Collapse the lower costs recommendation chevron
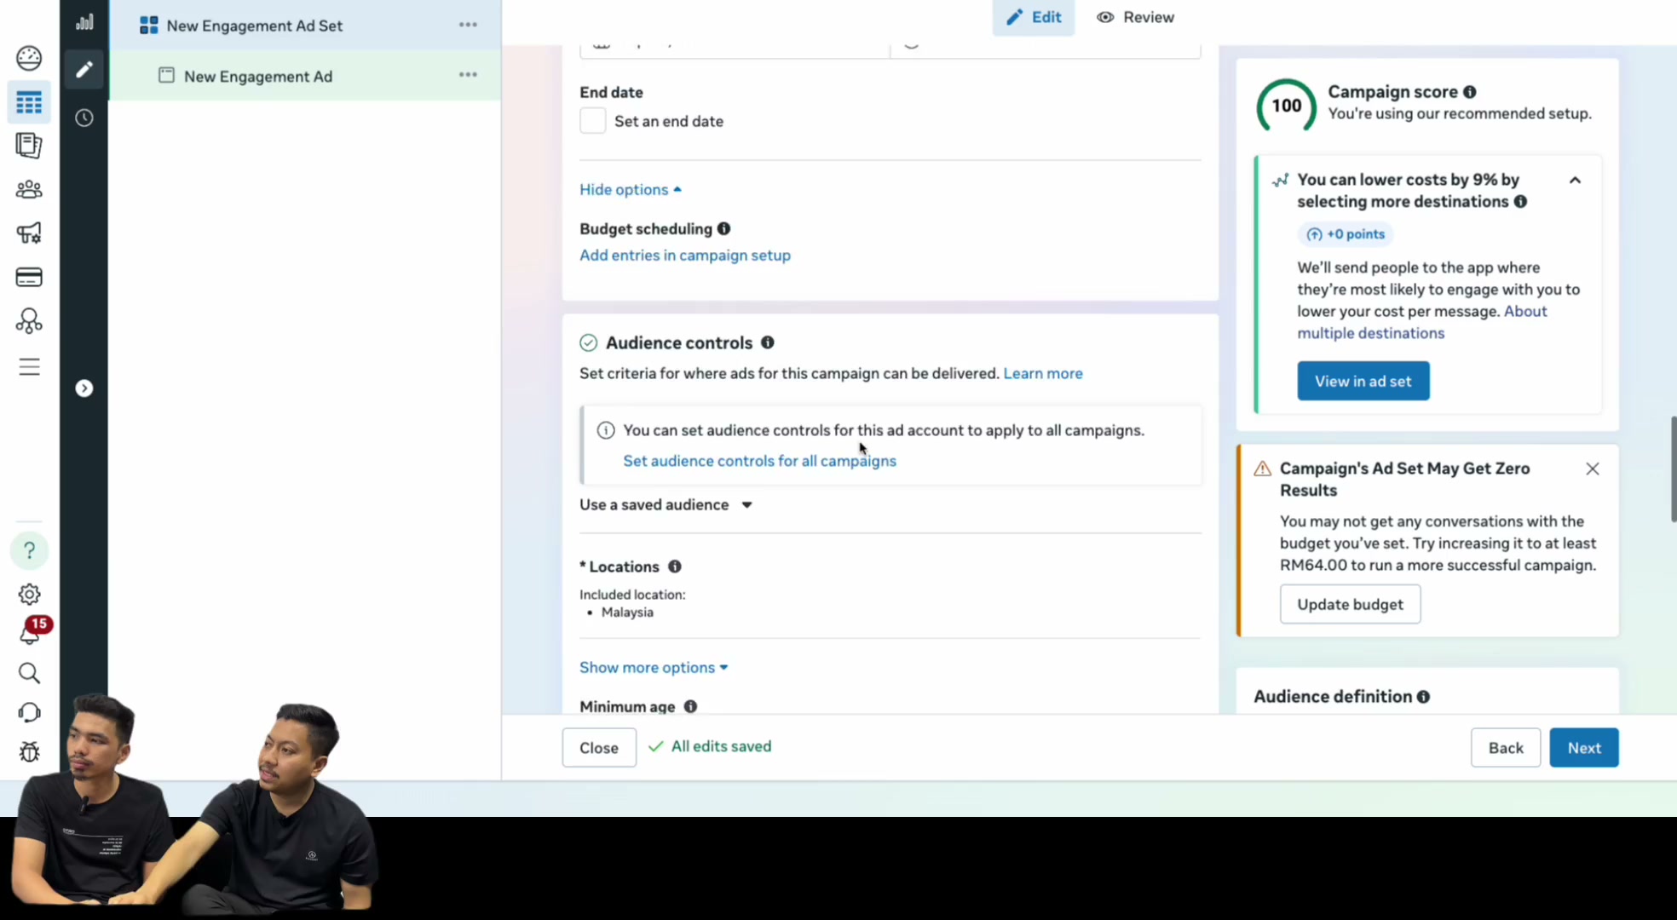Screen dimensions: 1677x920 pyautogui.click(x=1575, y=180)
